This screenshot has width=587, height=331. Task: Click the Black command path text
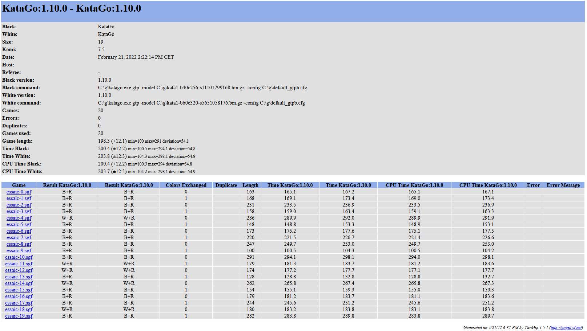pyautogui.click(x=202, y=87)
